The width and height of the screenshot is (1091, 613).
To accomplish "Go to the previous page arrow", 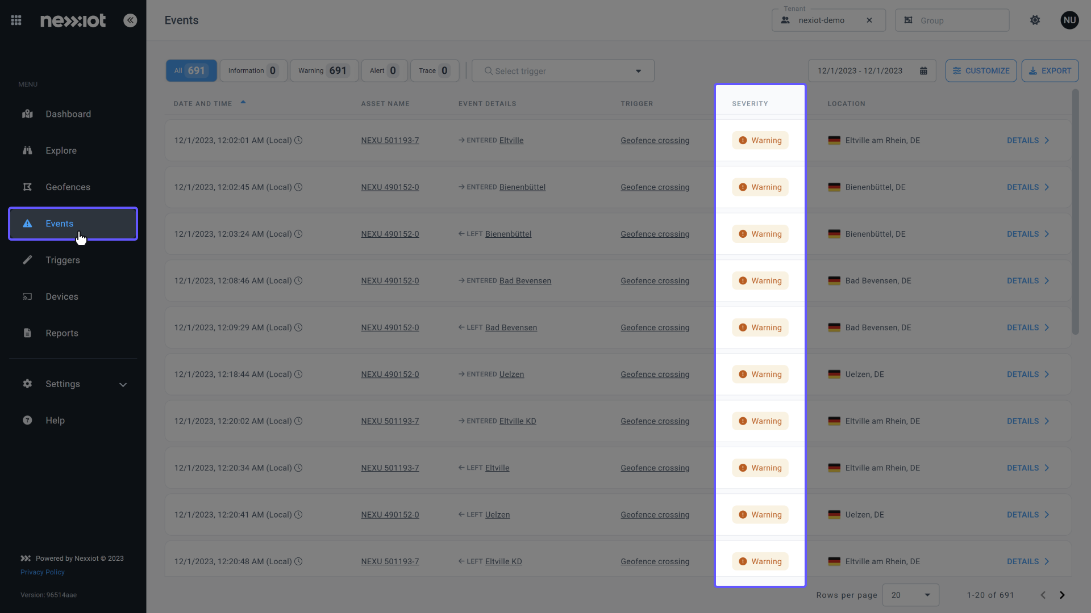I will tap(1043, 595).
